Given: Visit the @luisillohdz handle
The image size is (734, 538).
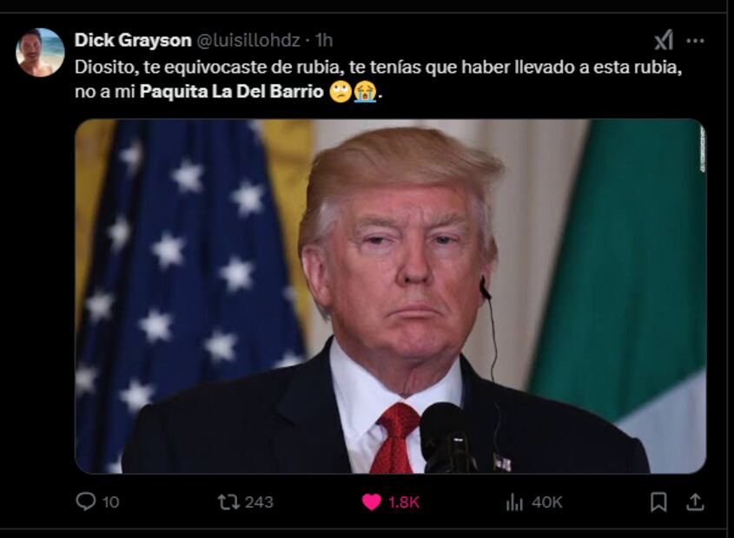Looking at the screenshot, I should click(248, 40).
